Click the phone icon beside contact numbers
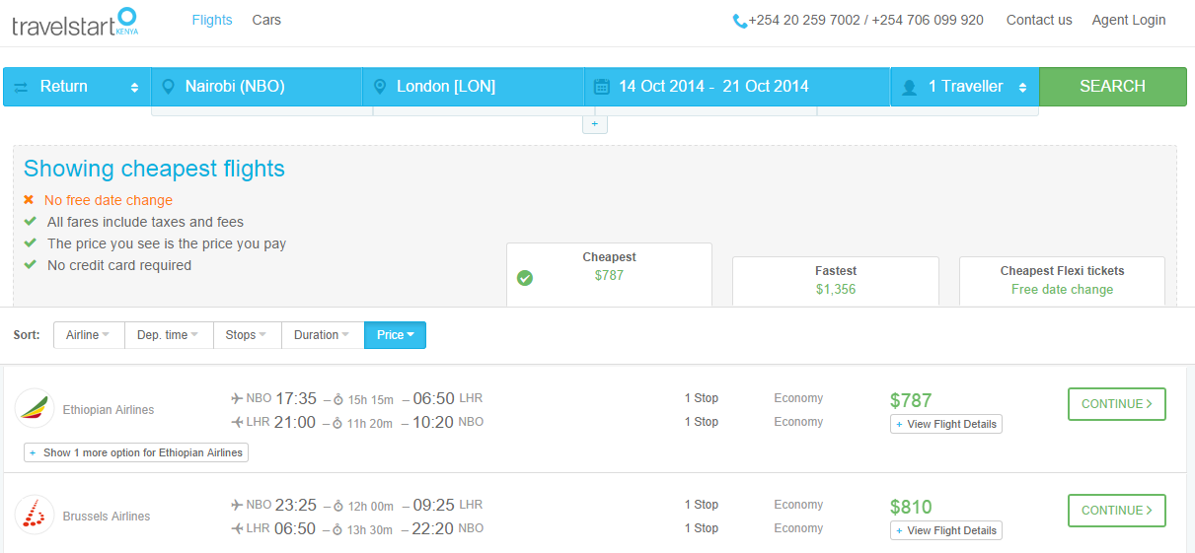The width and height of the screenshot is (1195, 553). click(x=740, y=21)
